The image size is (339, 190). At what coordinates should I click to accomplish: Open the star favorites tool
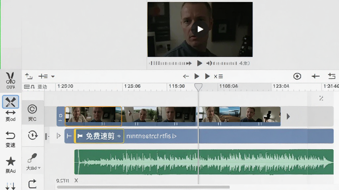10,161
